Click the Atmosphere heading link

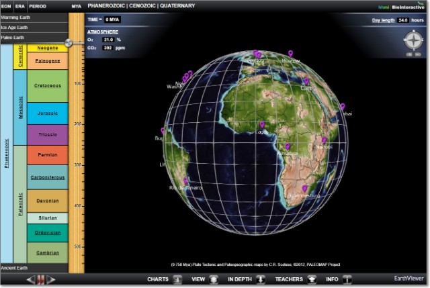(x=103, y=32)
